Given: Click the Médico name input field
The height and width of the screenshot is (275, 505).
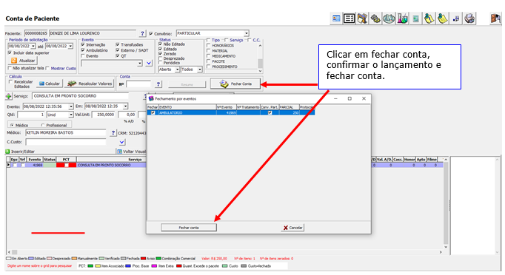Looking at the screenshot, I should point(66,133).
